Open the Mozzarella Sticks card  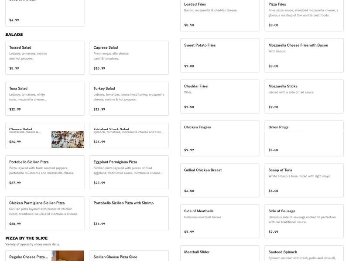pyautogui.click(x=304, y=96)
